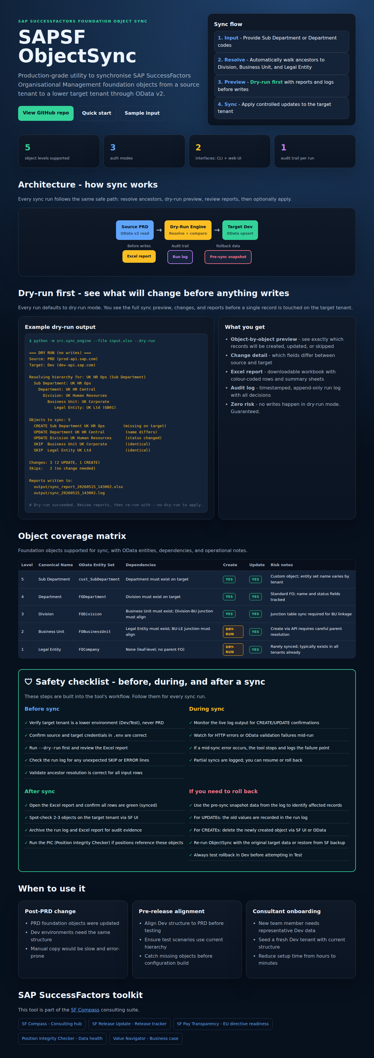Visit SF Release Update - Release tracker
374x1058 pixels.
point(129,1023)
